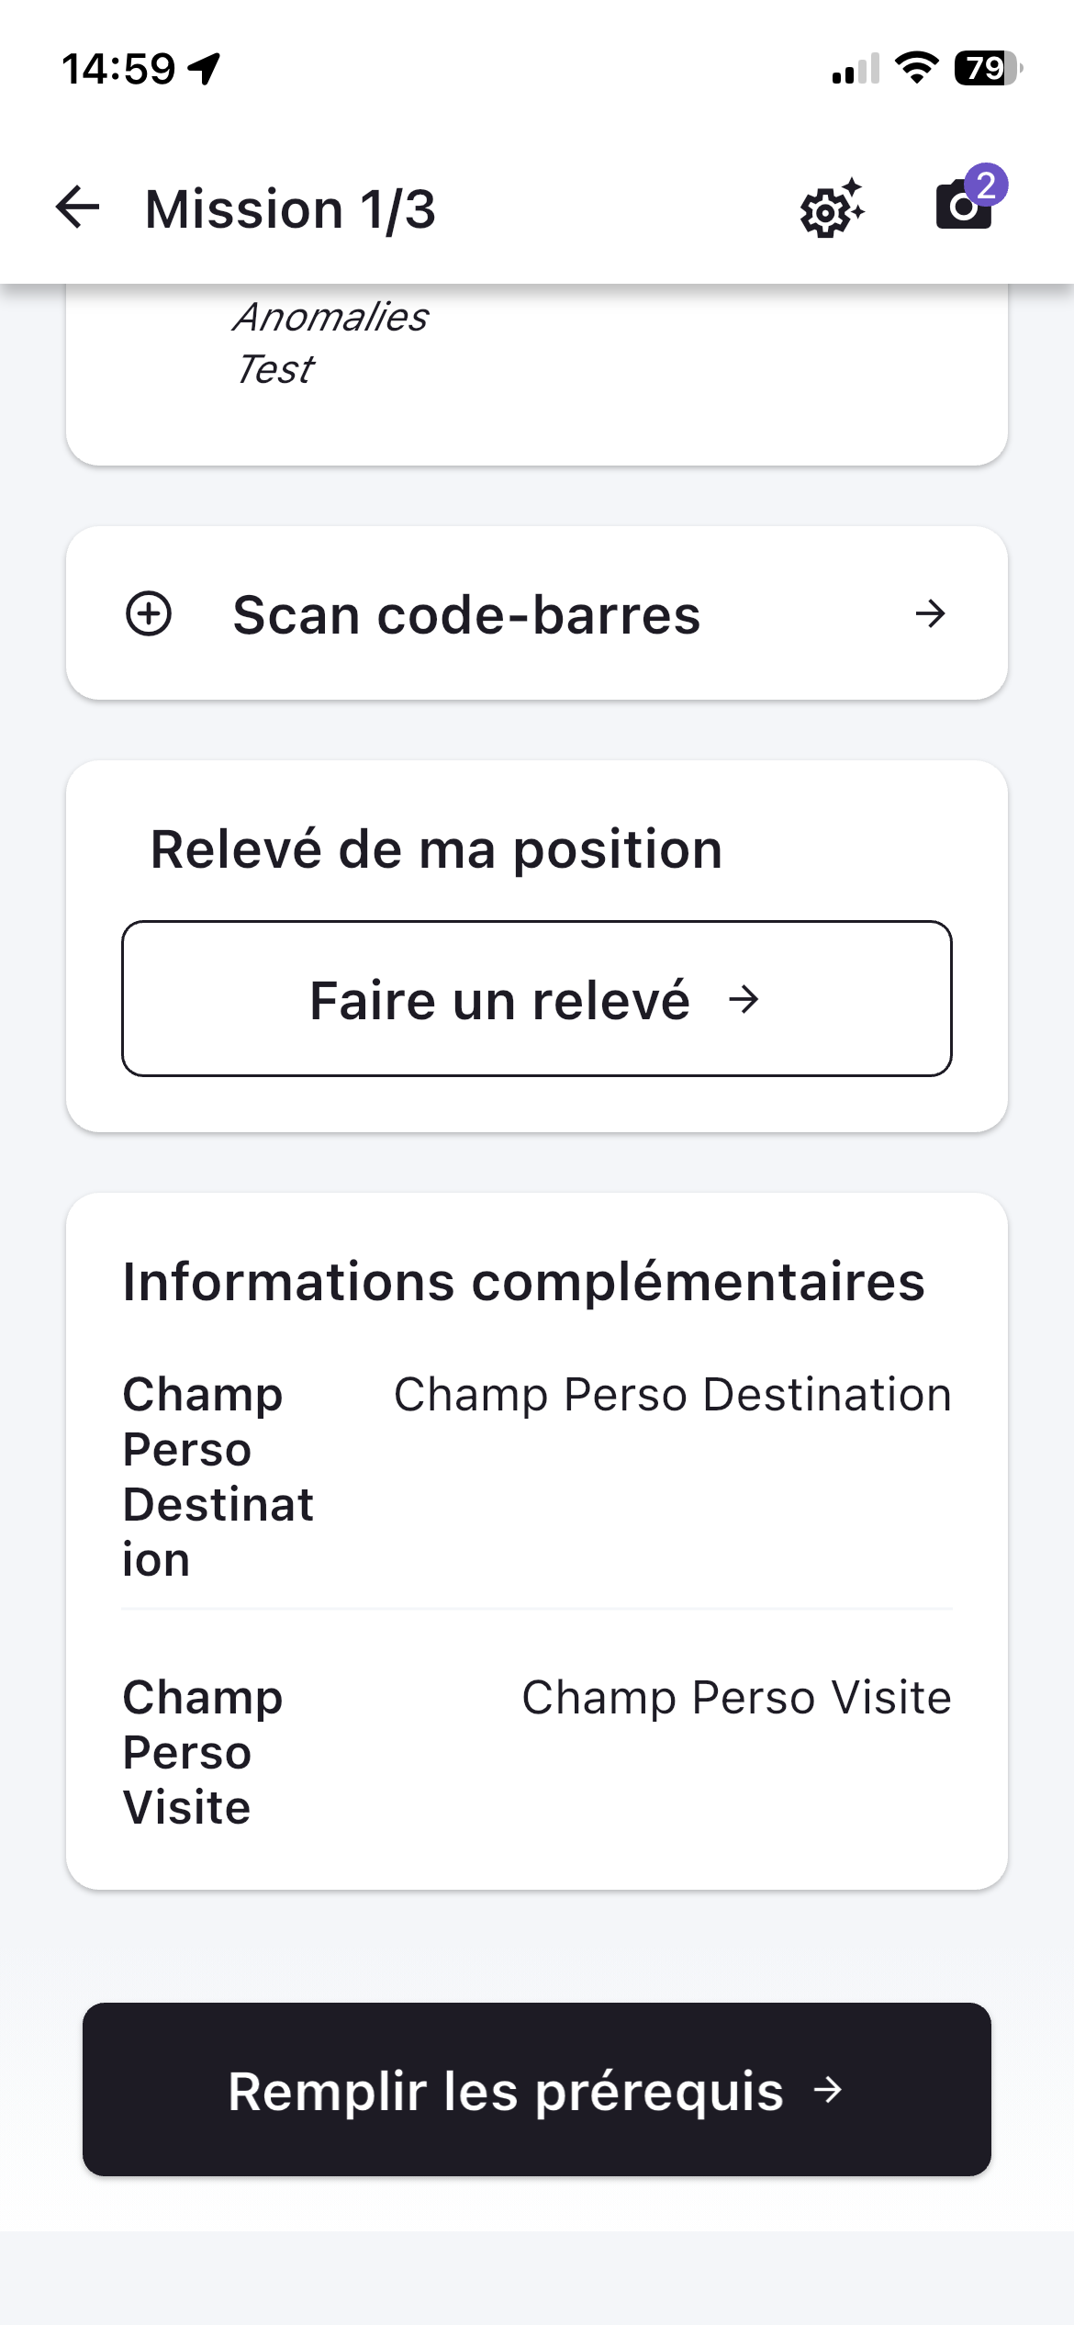Open the gear with sparkles settings icon
This screenshot has width=1074, height=2325.
[831, 209]
